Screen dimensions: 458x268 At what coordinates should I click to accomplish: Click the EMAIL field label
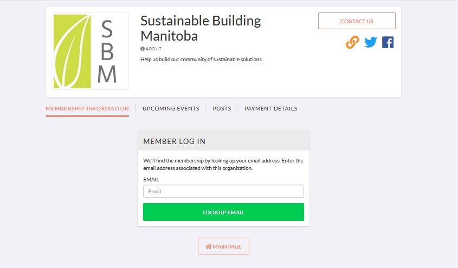pos(151,179)
